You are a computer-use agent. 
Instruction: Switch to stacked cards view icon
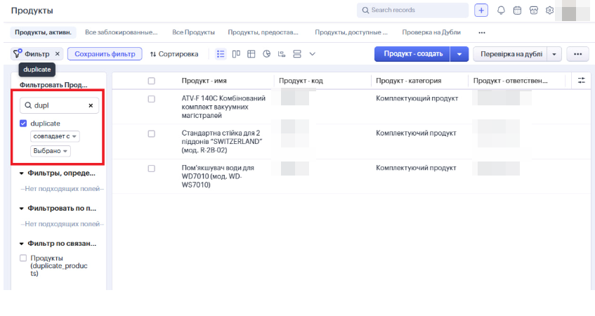[297, 54]
